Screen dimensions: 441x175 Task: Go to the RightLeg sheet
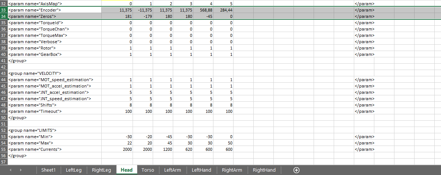pyautogui.click(x=101, y=170)
